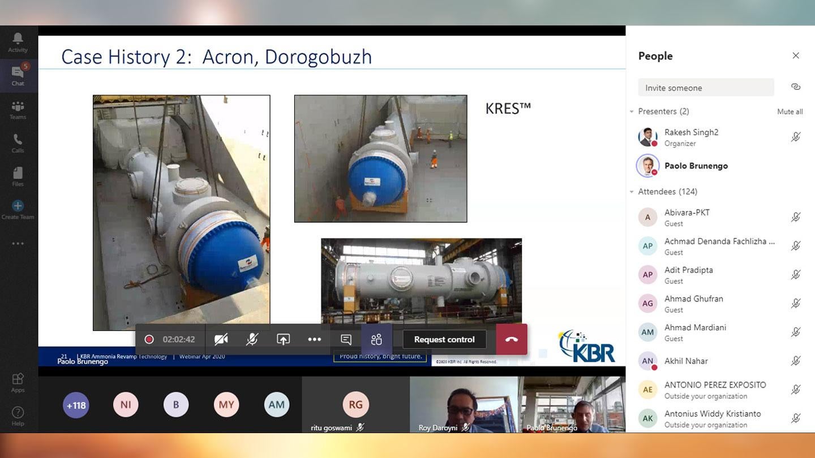The image size is (815, 458).
Task: Collapse the Presenters group
Action: 632,111
